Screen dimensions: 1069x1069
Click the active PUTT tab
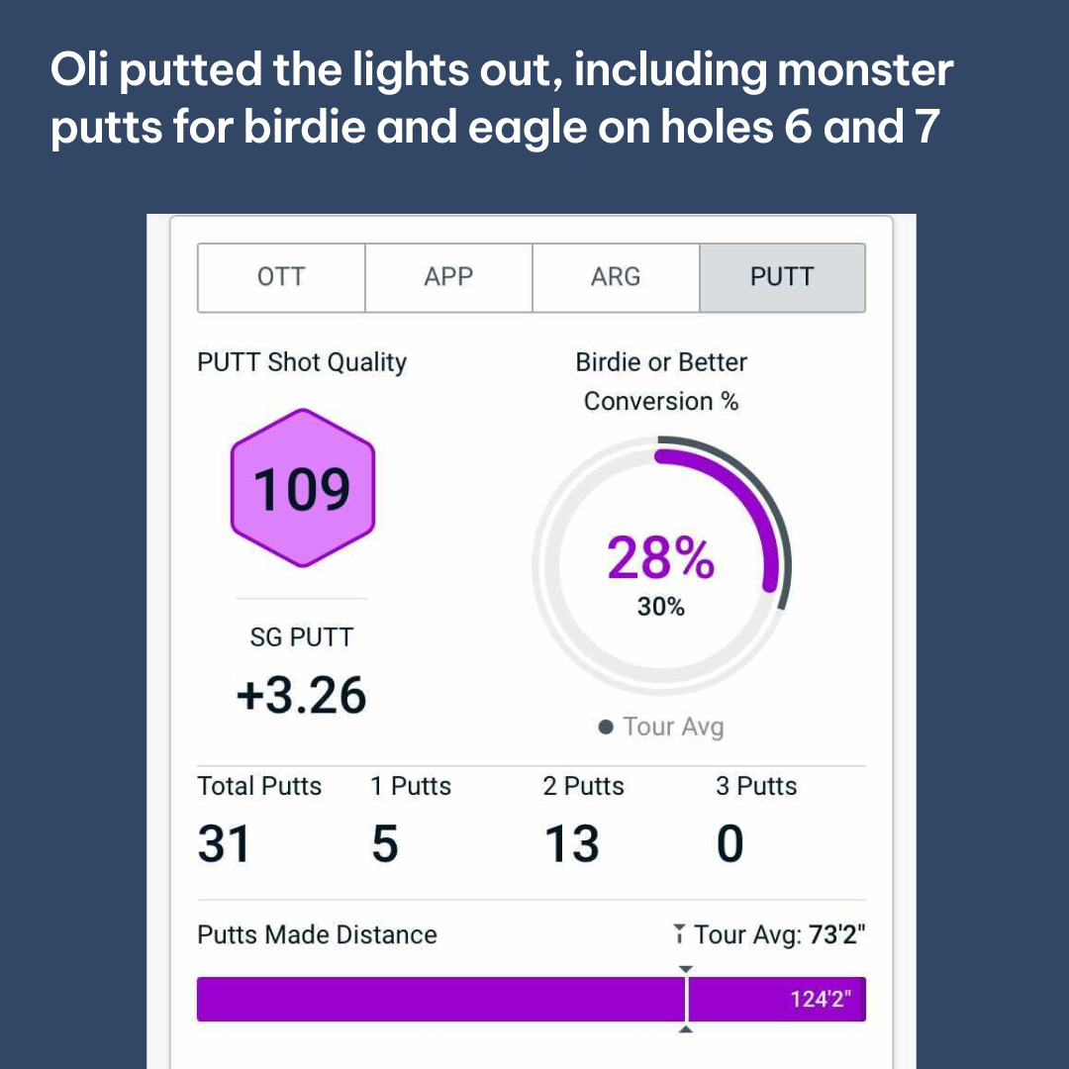click(782, 277)
